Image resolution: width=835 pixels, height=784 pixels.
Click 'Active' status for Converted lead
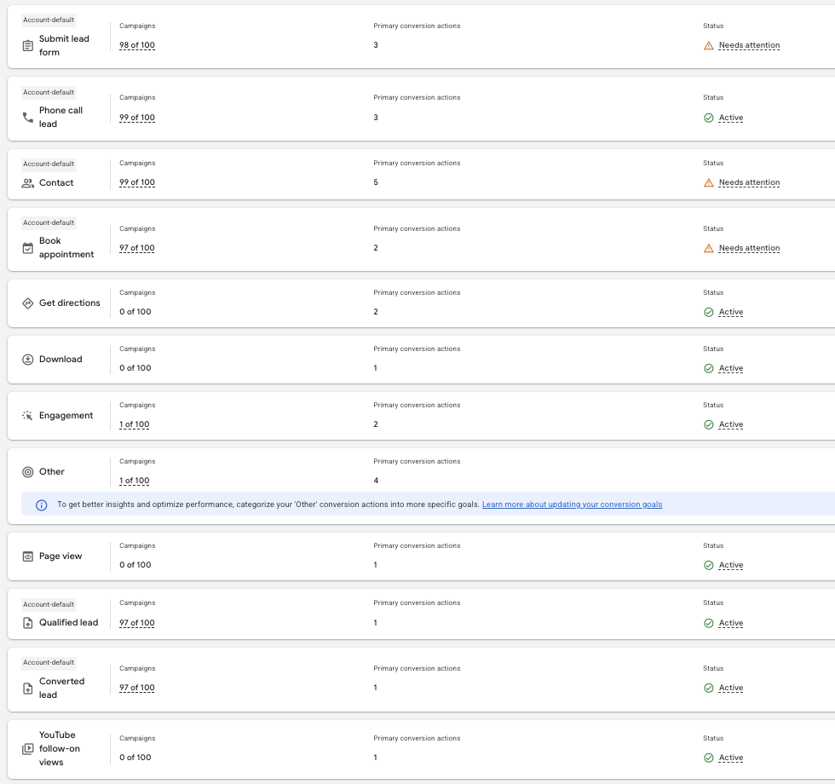731,689
